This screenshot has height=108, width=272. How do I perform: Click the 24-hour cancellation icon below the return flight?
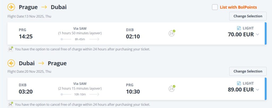[x=10, y=104]
